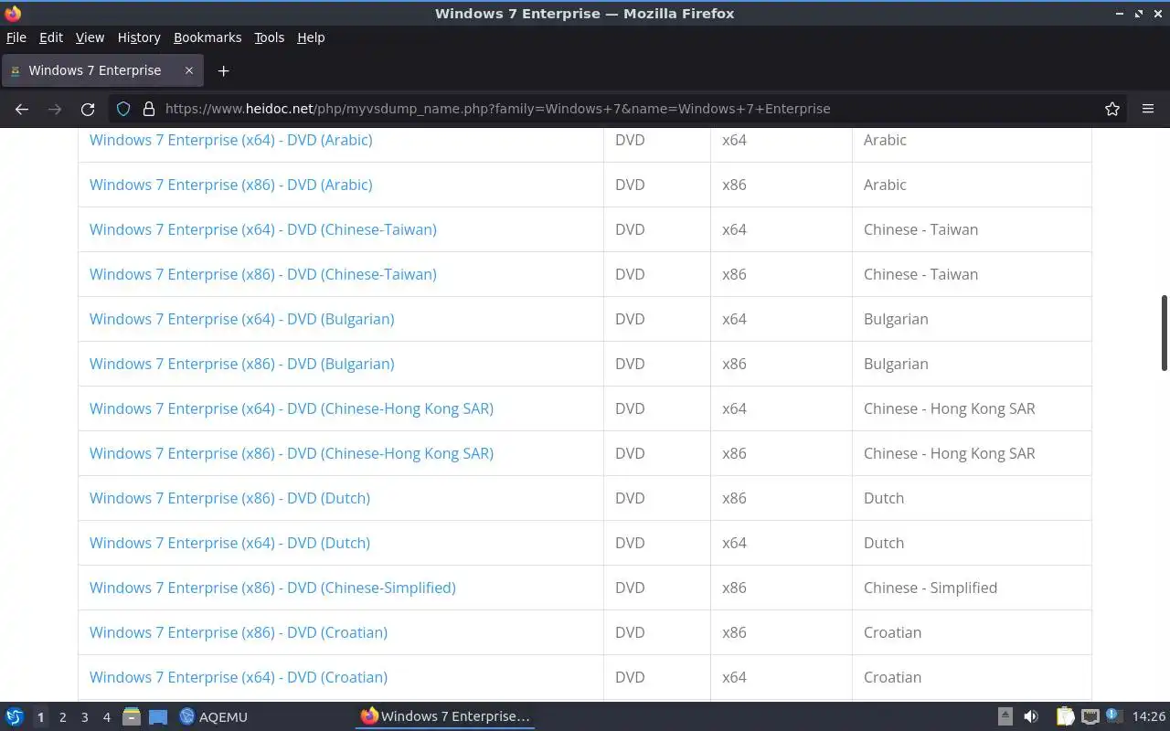Click the x86 cell in Arabic row
Viewport: 1170px width, 731px height.
point(782,185)
